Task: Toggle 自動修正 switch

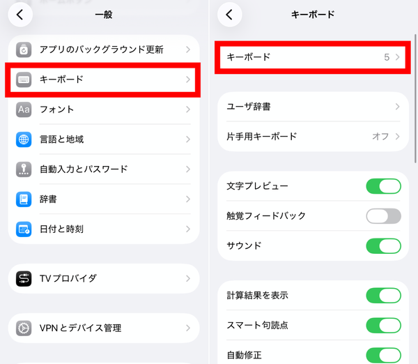Action: pos(383,356)
